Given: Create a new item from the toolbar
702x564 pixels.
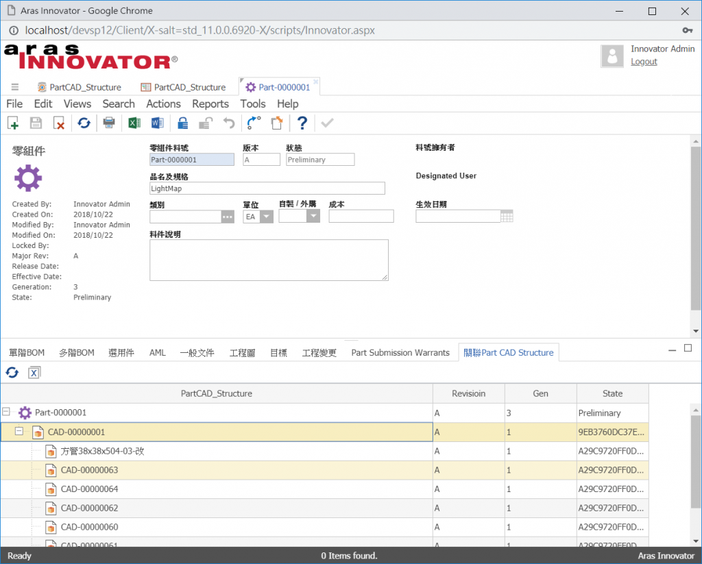Looking at the screenshot, I should pyautogui.click(x=14, y=123).
